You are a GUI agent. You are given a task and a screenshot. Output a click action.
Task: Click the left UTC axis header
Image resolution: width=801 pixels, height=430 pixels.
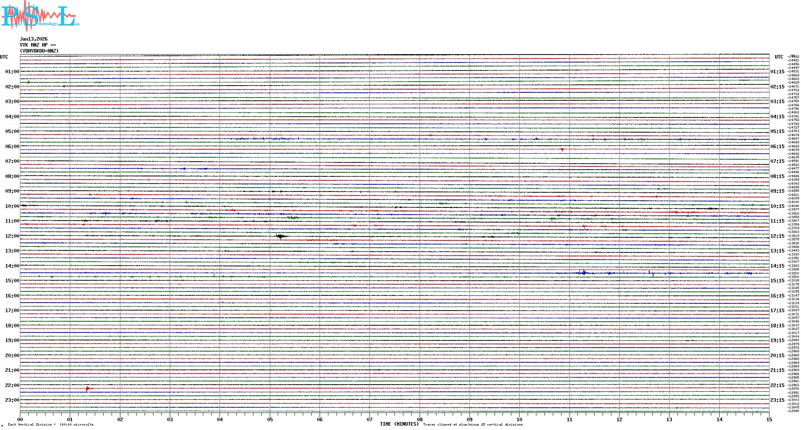point(4,57)
